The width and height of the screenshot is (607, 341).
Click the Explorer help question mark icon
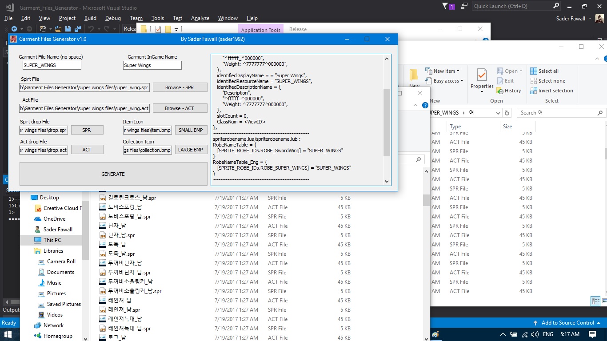425,105
